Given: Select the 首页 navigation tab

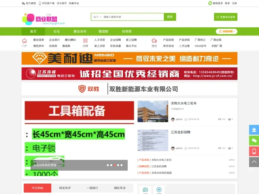Looking at the screenshot, I should [x=33, y=31].
